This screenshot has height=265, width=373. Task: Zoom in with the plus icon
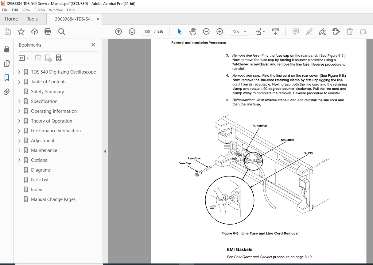point(220,32)
